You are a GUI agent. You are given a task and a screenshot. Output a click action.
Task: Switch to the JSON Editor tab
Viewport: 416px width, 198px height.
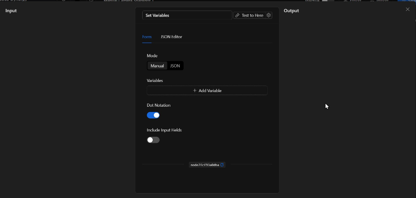point(171,37)
